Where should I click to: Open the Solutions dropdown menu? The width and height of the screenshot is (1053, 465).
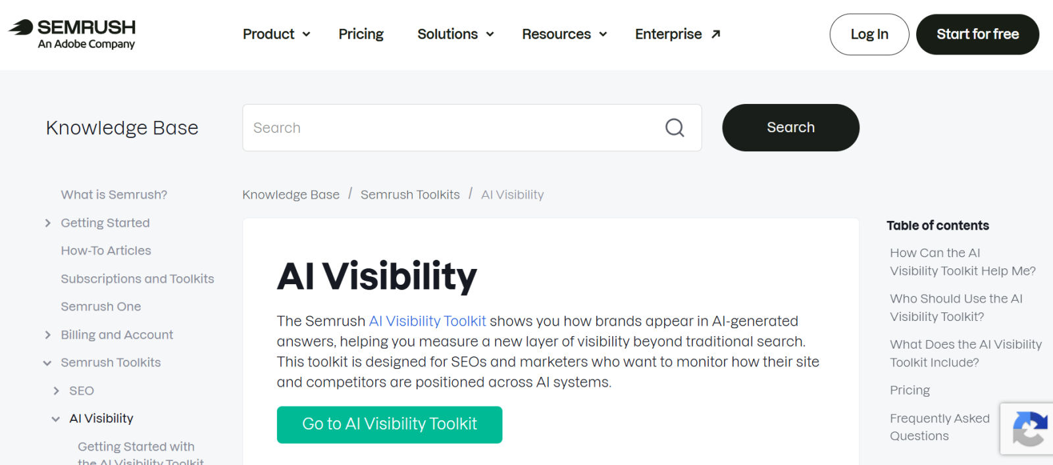[455, 34]
